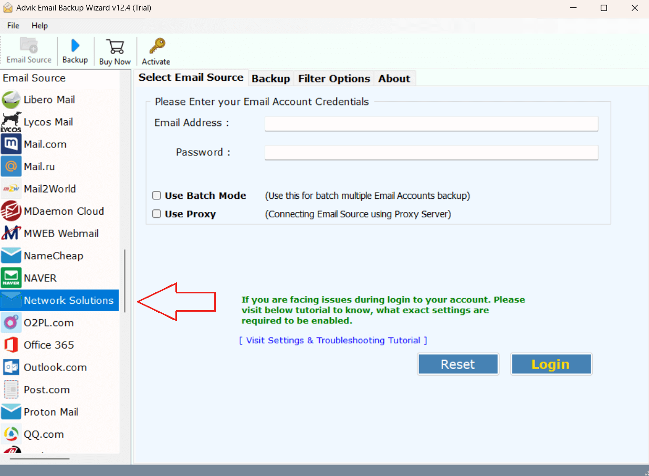Image resolution: width=649 pixels, height=476 pixels.
Task: Click the Email Source toolbar icon
Action: click(29, 45)
